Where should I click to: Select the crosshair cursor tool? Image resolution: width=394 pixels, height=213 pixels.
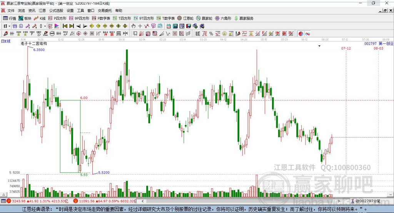140,26
